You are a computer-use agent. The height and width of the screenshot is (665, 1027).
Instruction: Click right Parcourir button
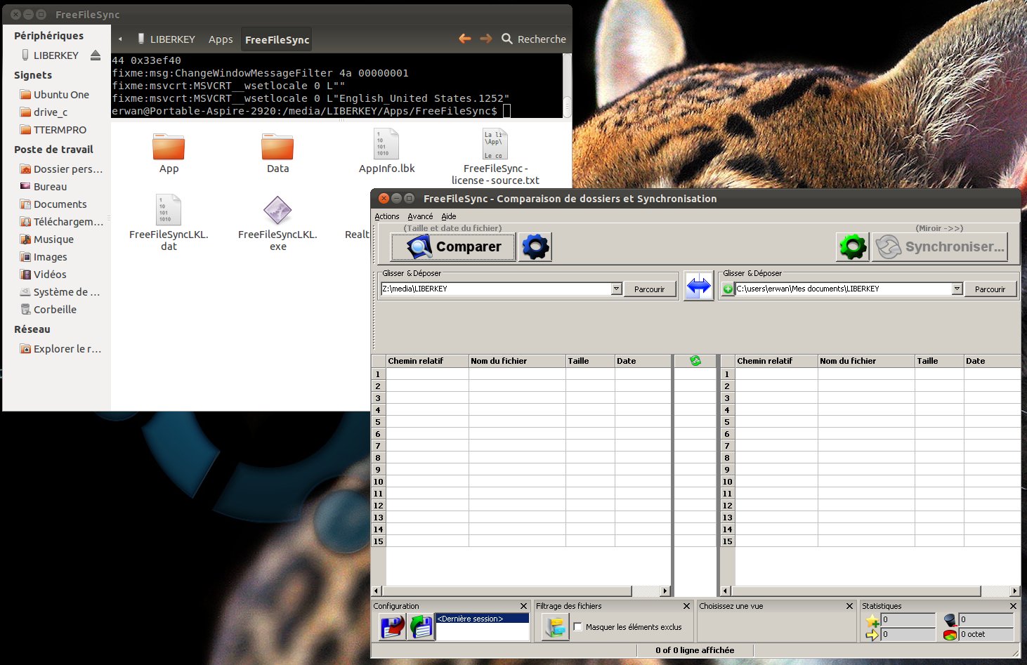[x=990, y=289]
